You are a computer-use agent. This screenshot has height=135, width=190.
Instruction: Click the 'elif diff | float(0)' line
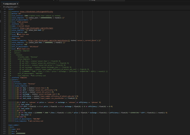pos(65,106)
